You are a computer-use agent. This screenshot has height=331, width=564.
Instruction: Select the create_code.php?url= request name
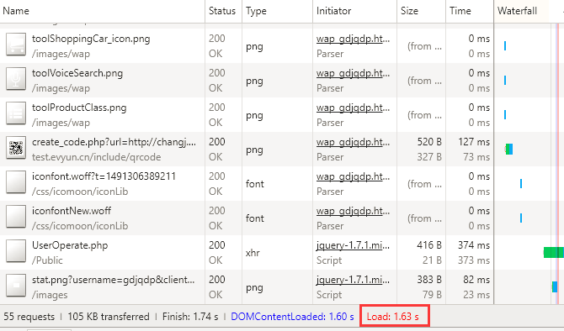(114, 142)
